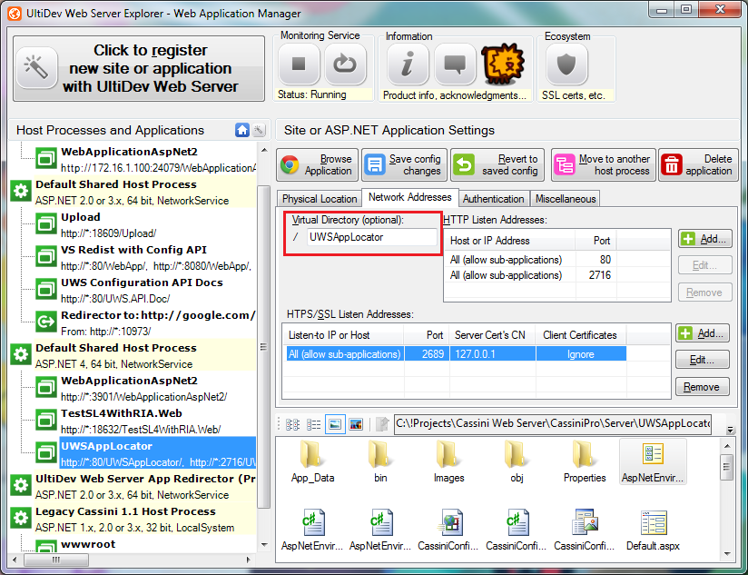Click the Upload application icon in tree
The image size is (748, 575).
[x=46, y=223]
